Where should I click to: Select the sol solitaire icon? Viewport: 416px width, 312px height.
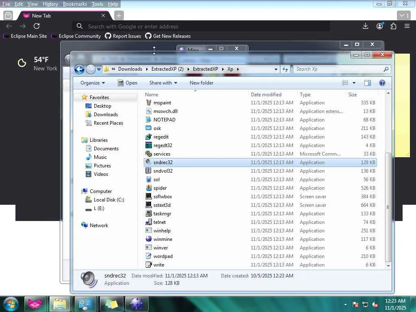pos(149,179)
